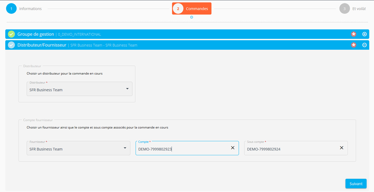
Task: Click the red asterisk on Distributeur/Fournisseur row
Action: point(353,45)
